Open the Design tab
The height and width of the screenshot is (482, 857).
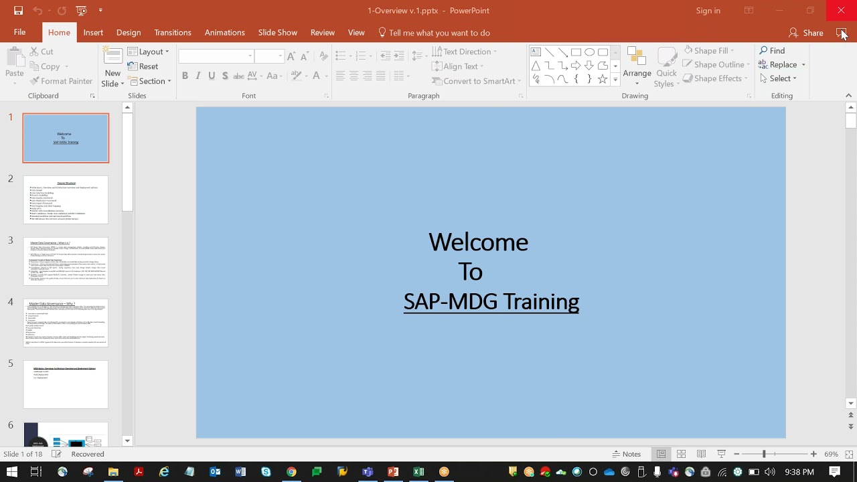tap(129, 32)
